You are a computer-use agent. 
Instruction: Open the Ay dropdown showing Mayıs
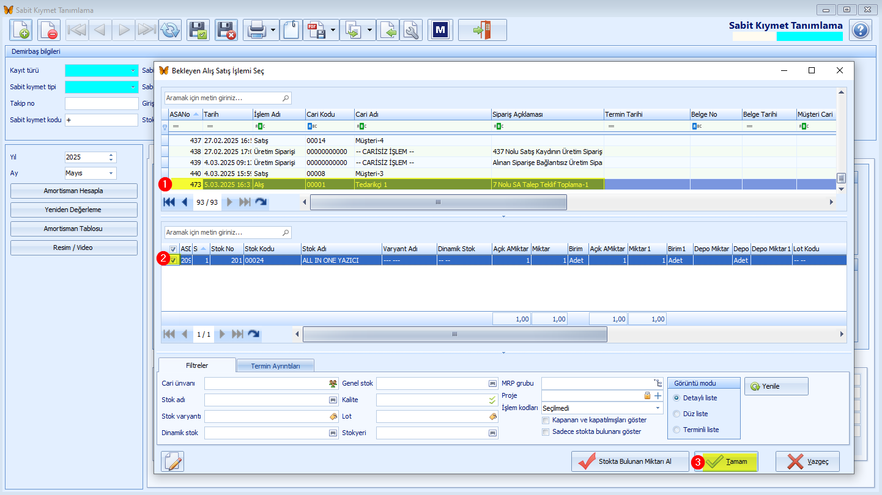pos(111,173)
